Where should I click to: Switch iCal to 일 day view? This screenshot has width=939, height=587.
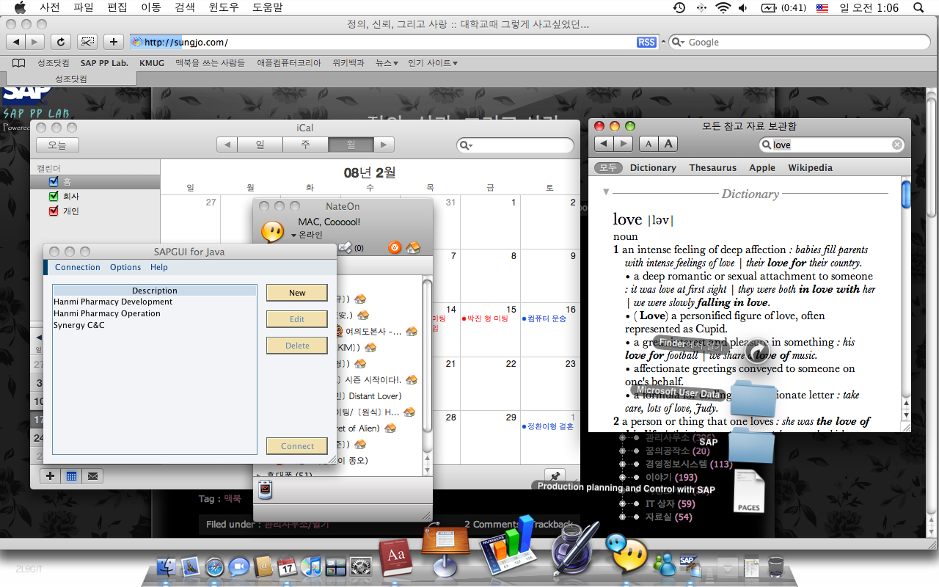tap(260, 145)
